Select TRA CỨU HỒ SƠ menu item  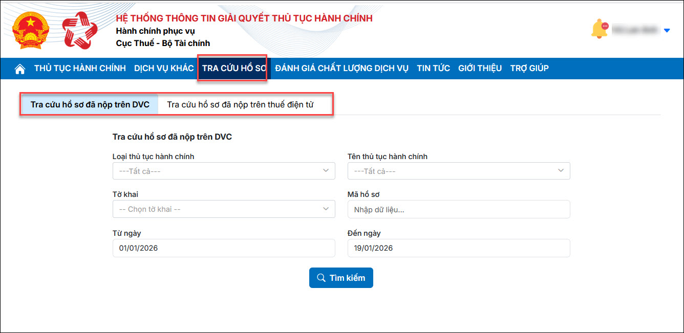234,69
